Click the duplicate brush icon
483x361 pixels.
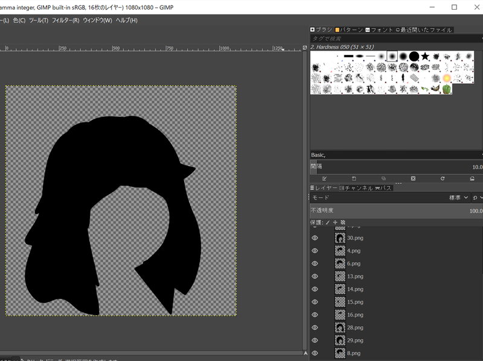click(383, 178)
